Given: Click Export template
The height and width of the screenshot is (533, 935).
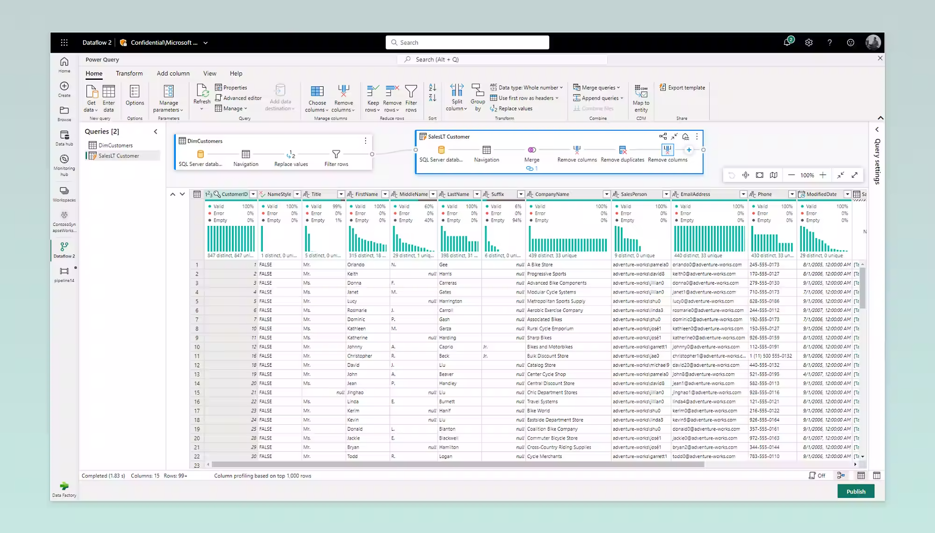Looking at the screenshot, I should pyautogui.click(x=682, y=87).
